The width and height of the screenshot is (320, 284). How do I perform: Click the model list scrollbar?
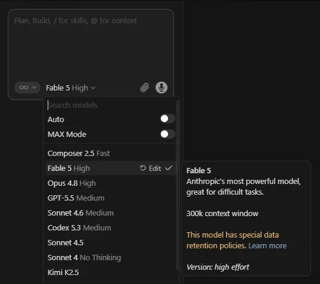pos(178,185)
